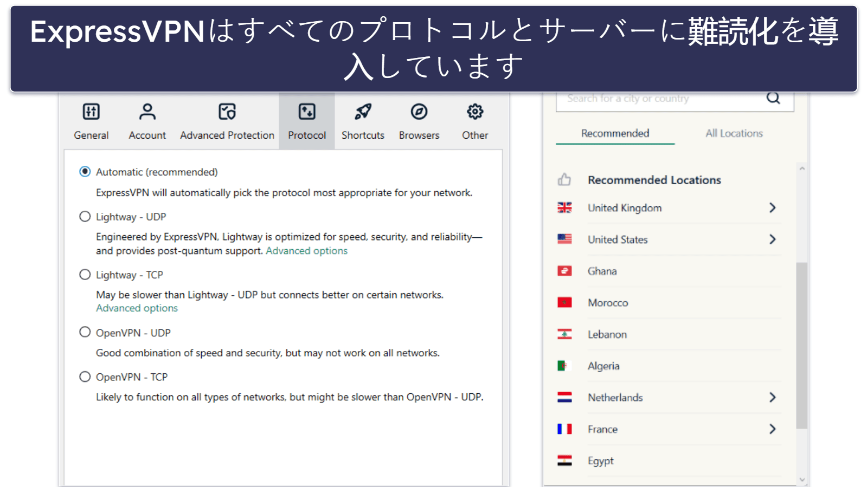Click the scrollbar down arrow
This screenshot has width=867, height=487.
tap(802, 479)
